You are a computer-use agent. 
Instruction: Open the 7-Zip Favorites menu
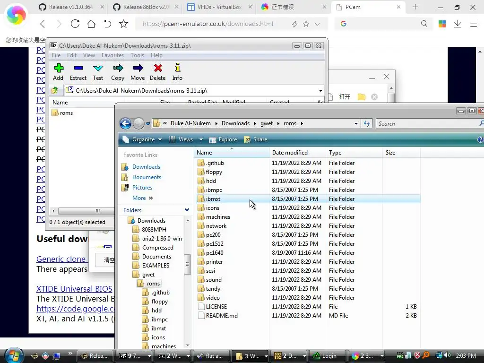(112, 55)
